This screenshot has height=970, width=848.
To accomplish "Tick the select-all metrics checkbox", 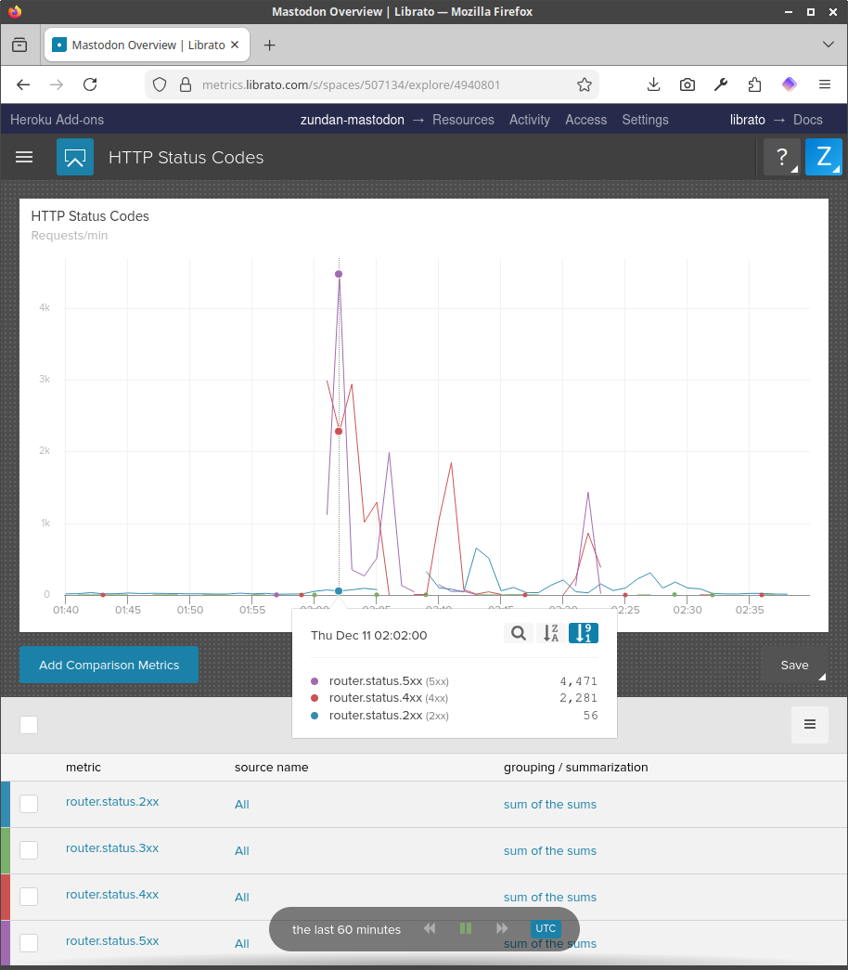I will [29, 724].
